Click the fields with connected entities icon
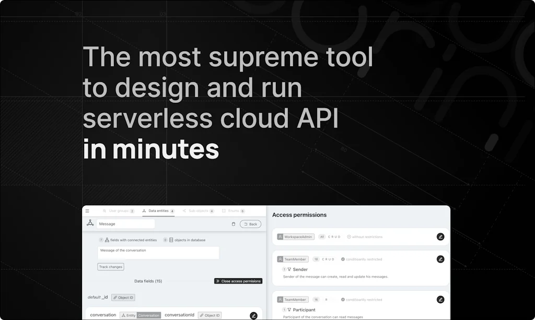Screen dimensions: 535x320 pyautogui.click(x=107, y=240)
